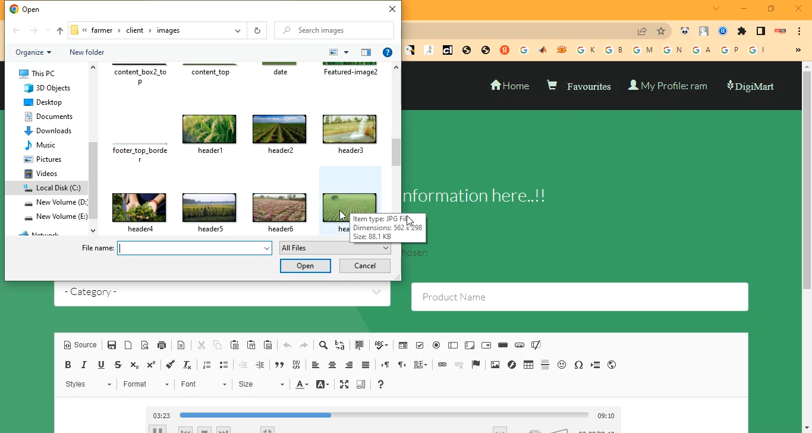Click the Cancel button in file dialog
This screenshot has height=433, width=812.
pos(364,266)
